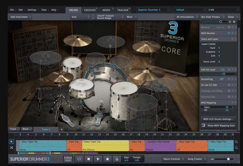The width and height of the screenshot is (243, 166).
Task: Select the hi-hat cymbals beside the snare
Action: 61,77
